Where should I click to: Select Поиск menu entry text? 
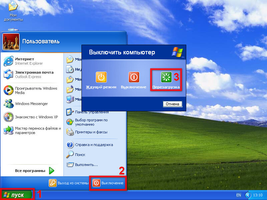pos(80,155)
